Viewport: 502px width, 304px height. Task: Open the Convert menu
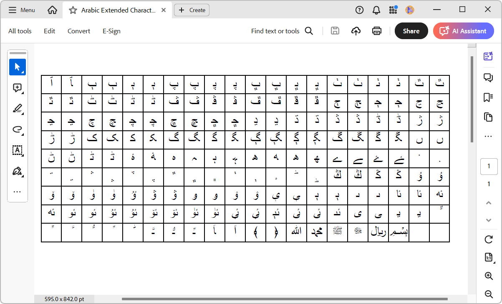pos(79,31)
